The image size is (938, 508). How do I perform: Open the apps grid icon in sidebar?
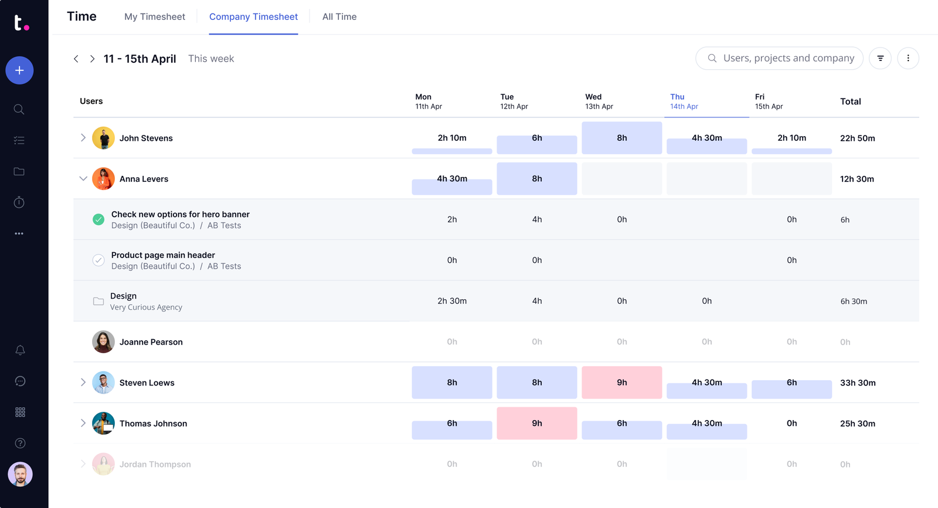point(20,412)
